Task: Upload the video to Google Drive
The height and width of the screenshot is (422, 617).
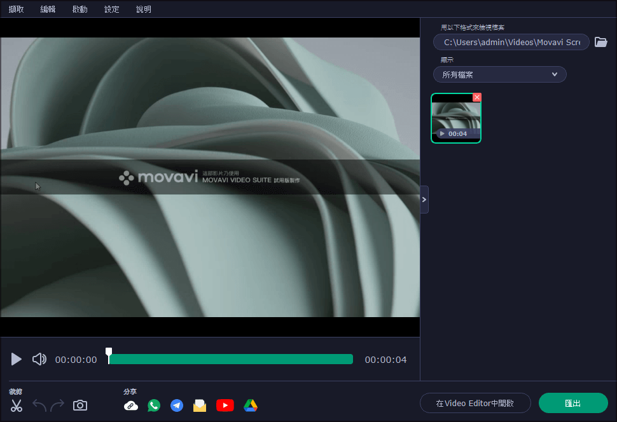Action: [x=250, y=405]
